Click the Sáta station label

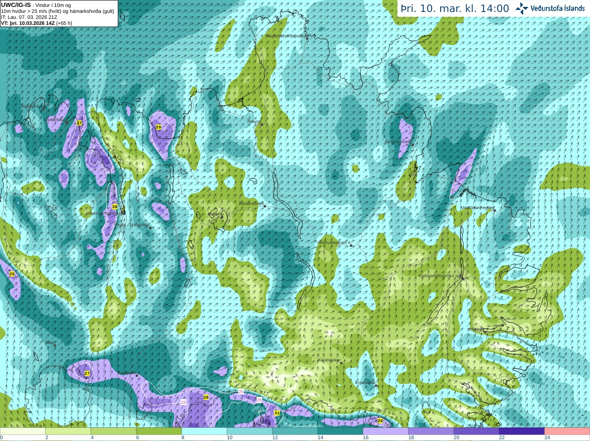click(50, 342)
